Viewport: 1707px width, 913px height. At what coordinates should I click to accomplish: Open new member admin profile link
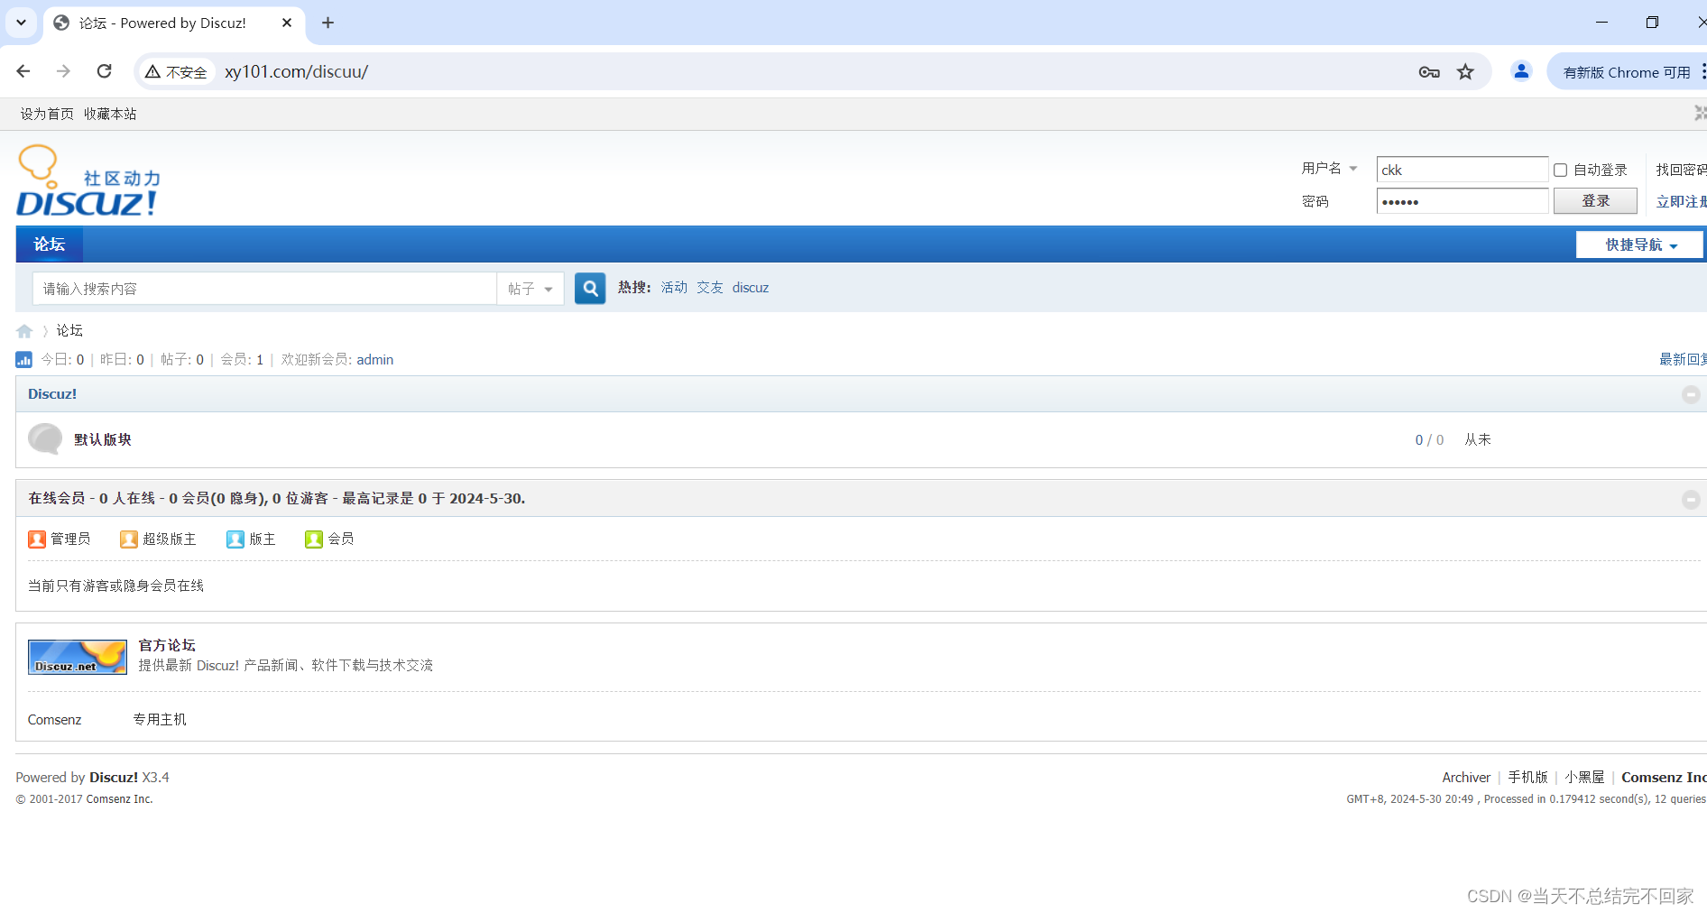[x=375, y=360]
